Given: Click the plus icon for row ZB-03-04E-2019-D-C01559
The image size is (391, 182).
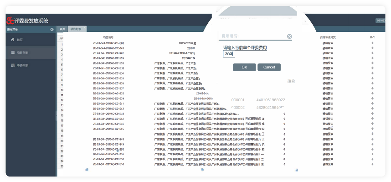Looking at the screenshot, I should (x=372, y=58).
